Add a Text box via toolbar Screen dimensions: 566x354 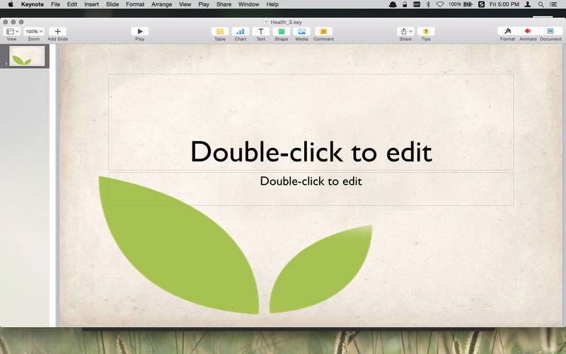pos(260,31)
